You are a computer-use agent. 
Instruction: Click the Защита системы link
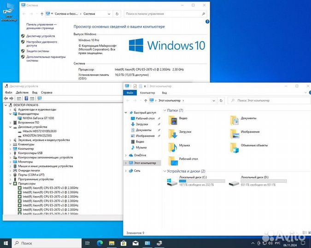[x=38, y=51]
